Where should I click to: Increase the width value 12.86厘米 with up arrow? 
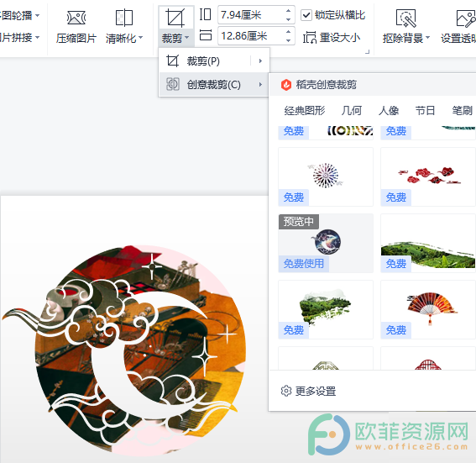pyautogui.click(x=288, y=32)
